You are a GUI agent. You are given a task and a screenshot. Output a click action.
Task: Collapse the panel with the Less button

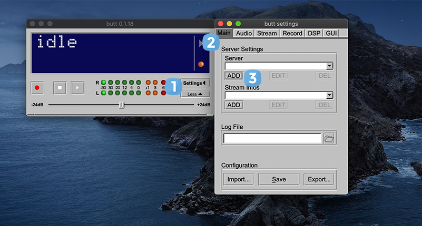click(x=195, y=95)
